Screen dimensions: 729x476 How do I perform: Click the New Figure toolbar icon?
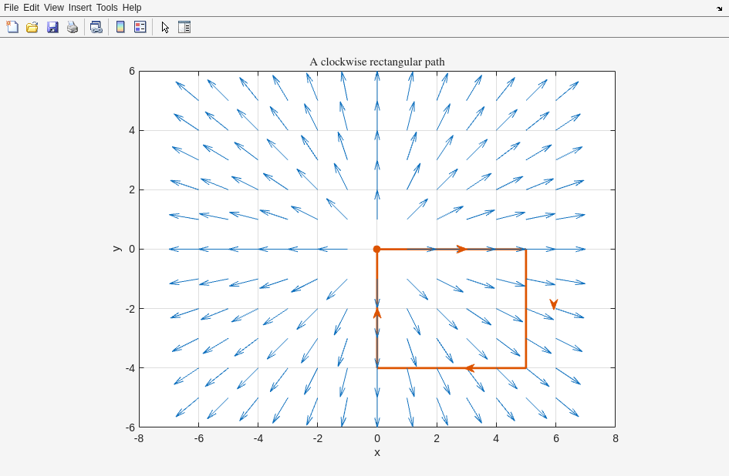[x=12, y=27]
